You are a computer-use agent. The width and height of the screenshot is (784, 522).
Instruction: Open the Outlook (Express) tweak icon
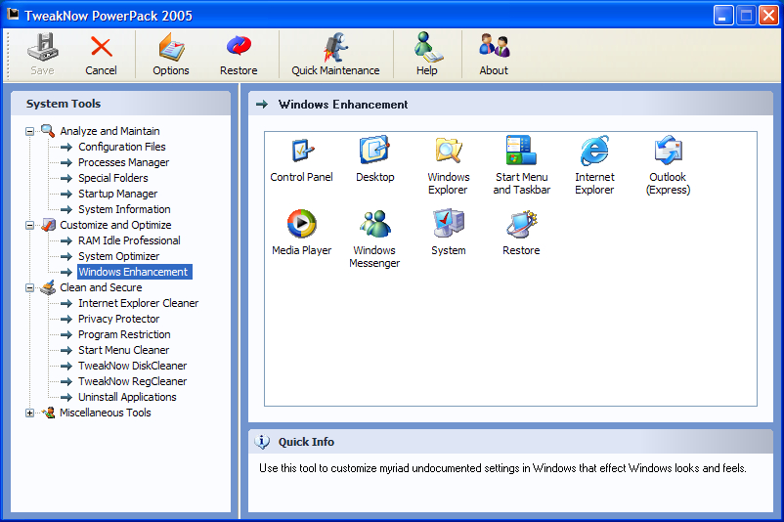point(668,150)
